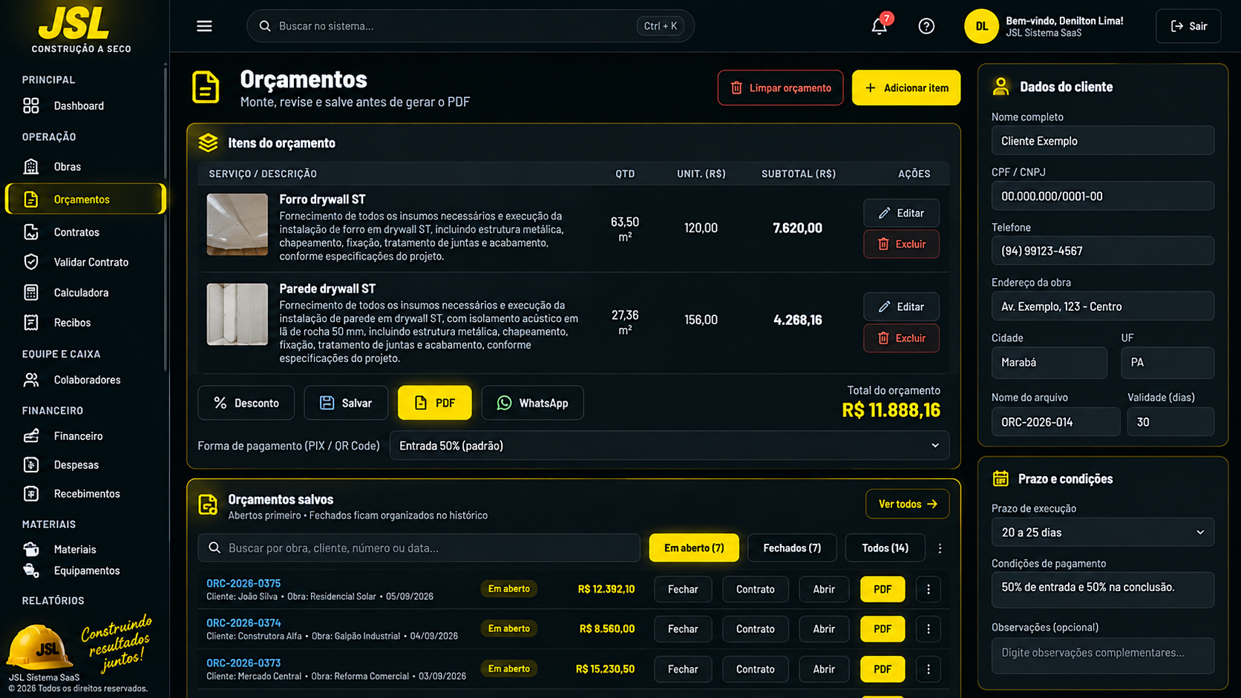This screenshot has height=698, width=1241.
Task: Click the Observações text field
Action: pos(1102,656)
